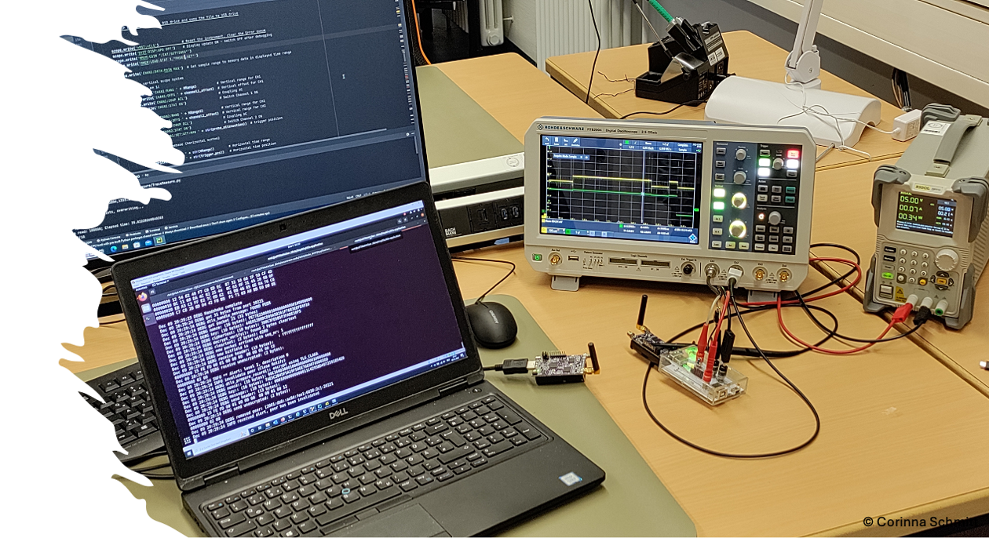Push the green power button on the oscilloscope front
This screenshot has width=989, height=556.
click(537, 257)
